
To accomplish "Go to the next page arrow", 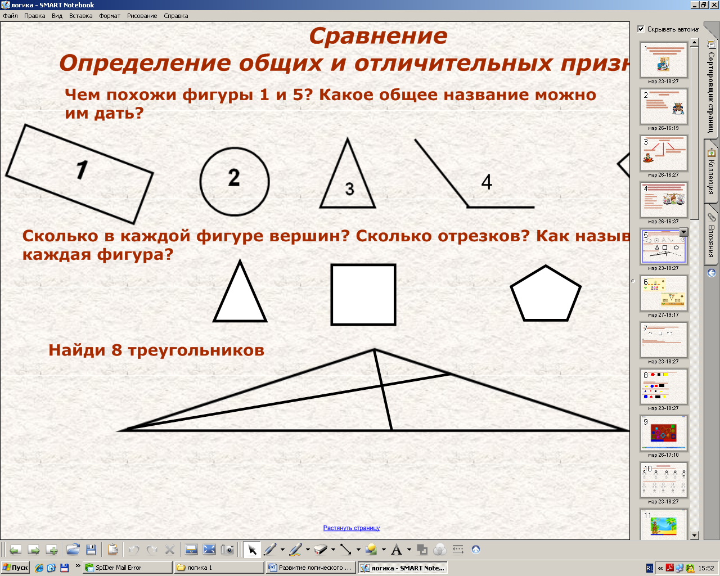I will tap(34, 550).
